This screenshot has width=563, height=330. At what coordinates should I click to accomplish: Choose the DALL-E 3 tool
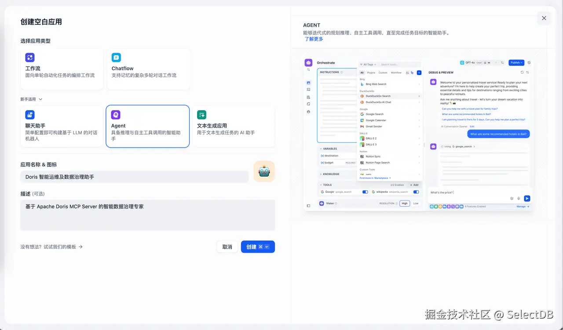coord(372,145)
